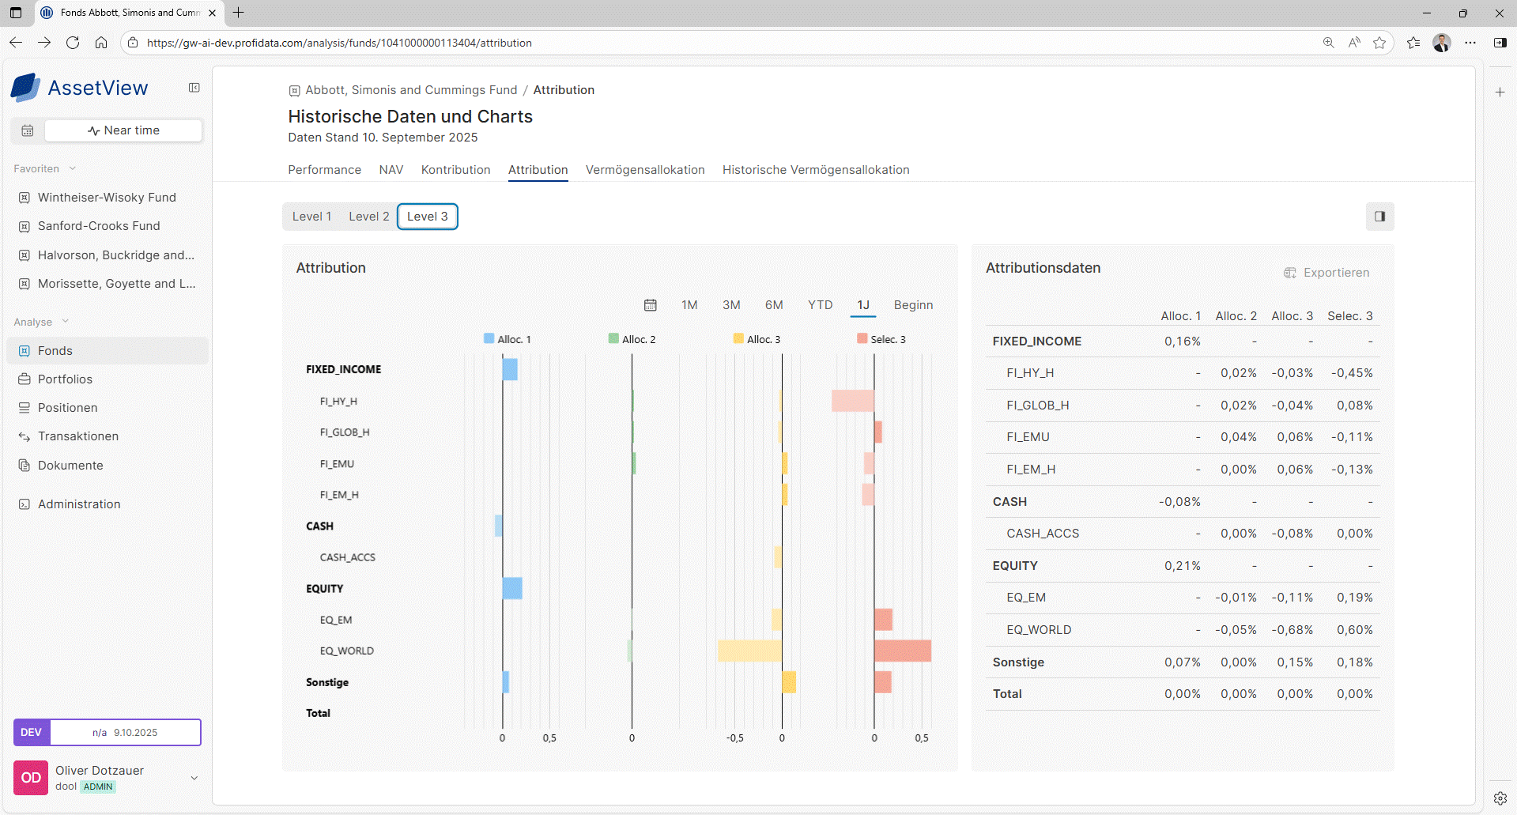Screen dimensions: 1517x815
Task: Toggle the Alloc. 1 legend color swatch
Action: click(489, 339)
